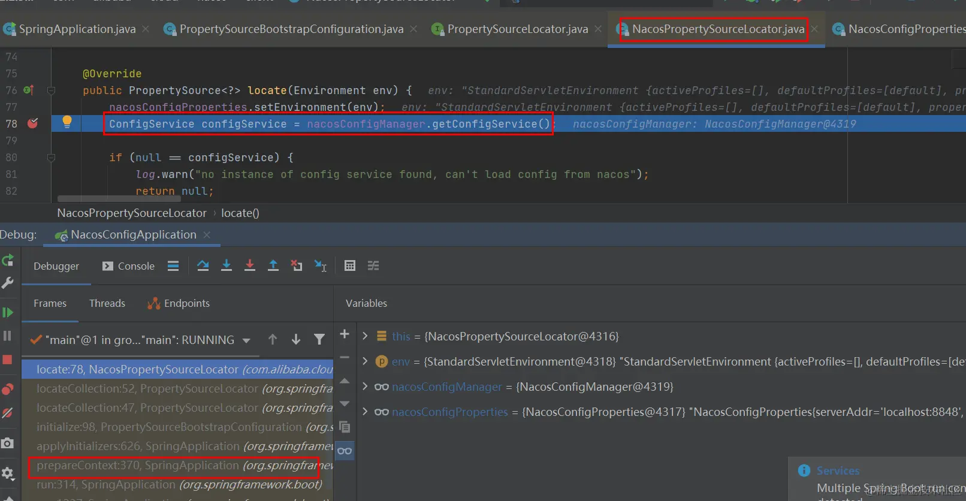
Task: Move watch down with the triangle icon
Action: (345, 404)
